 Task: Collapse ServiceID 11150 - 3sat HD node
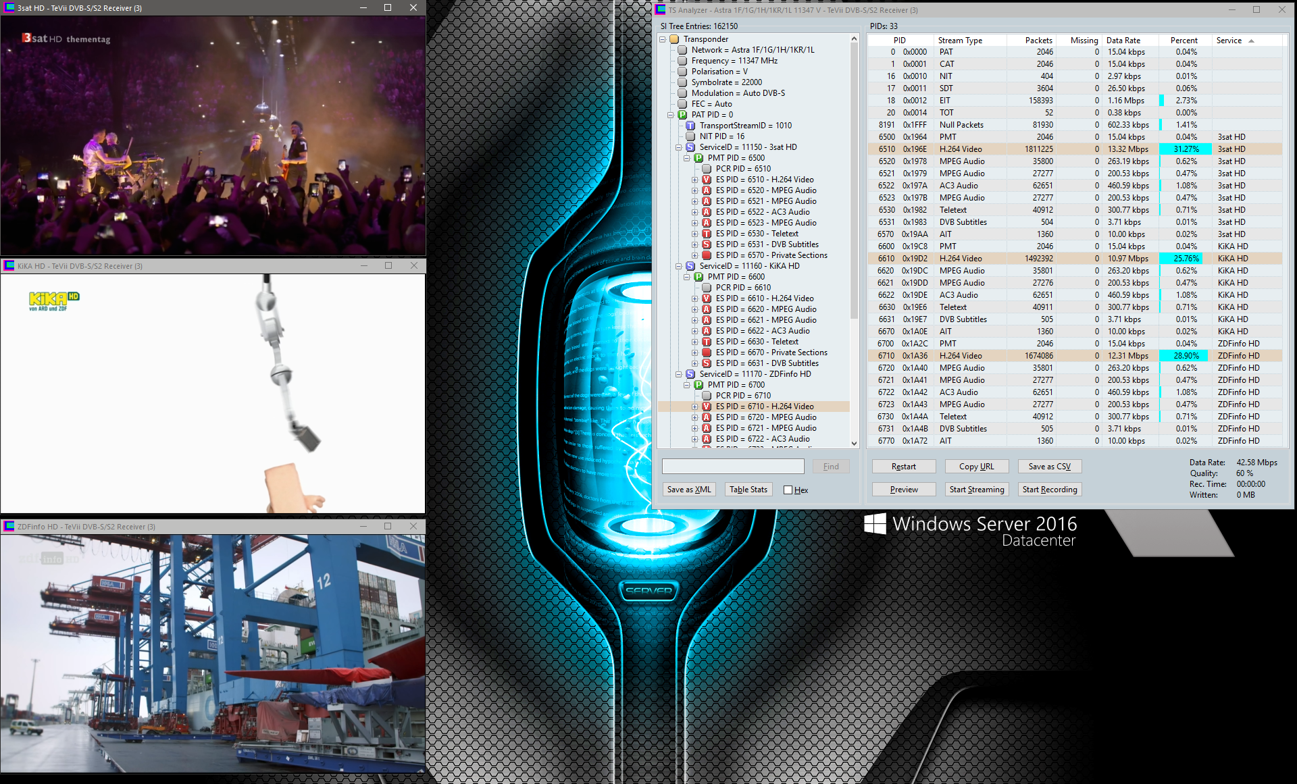point(679,147)
